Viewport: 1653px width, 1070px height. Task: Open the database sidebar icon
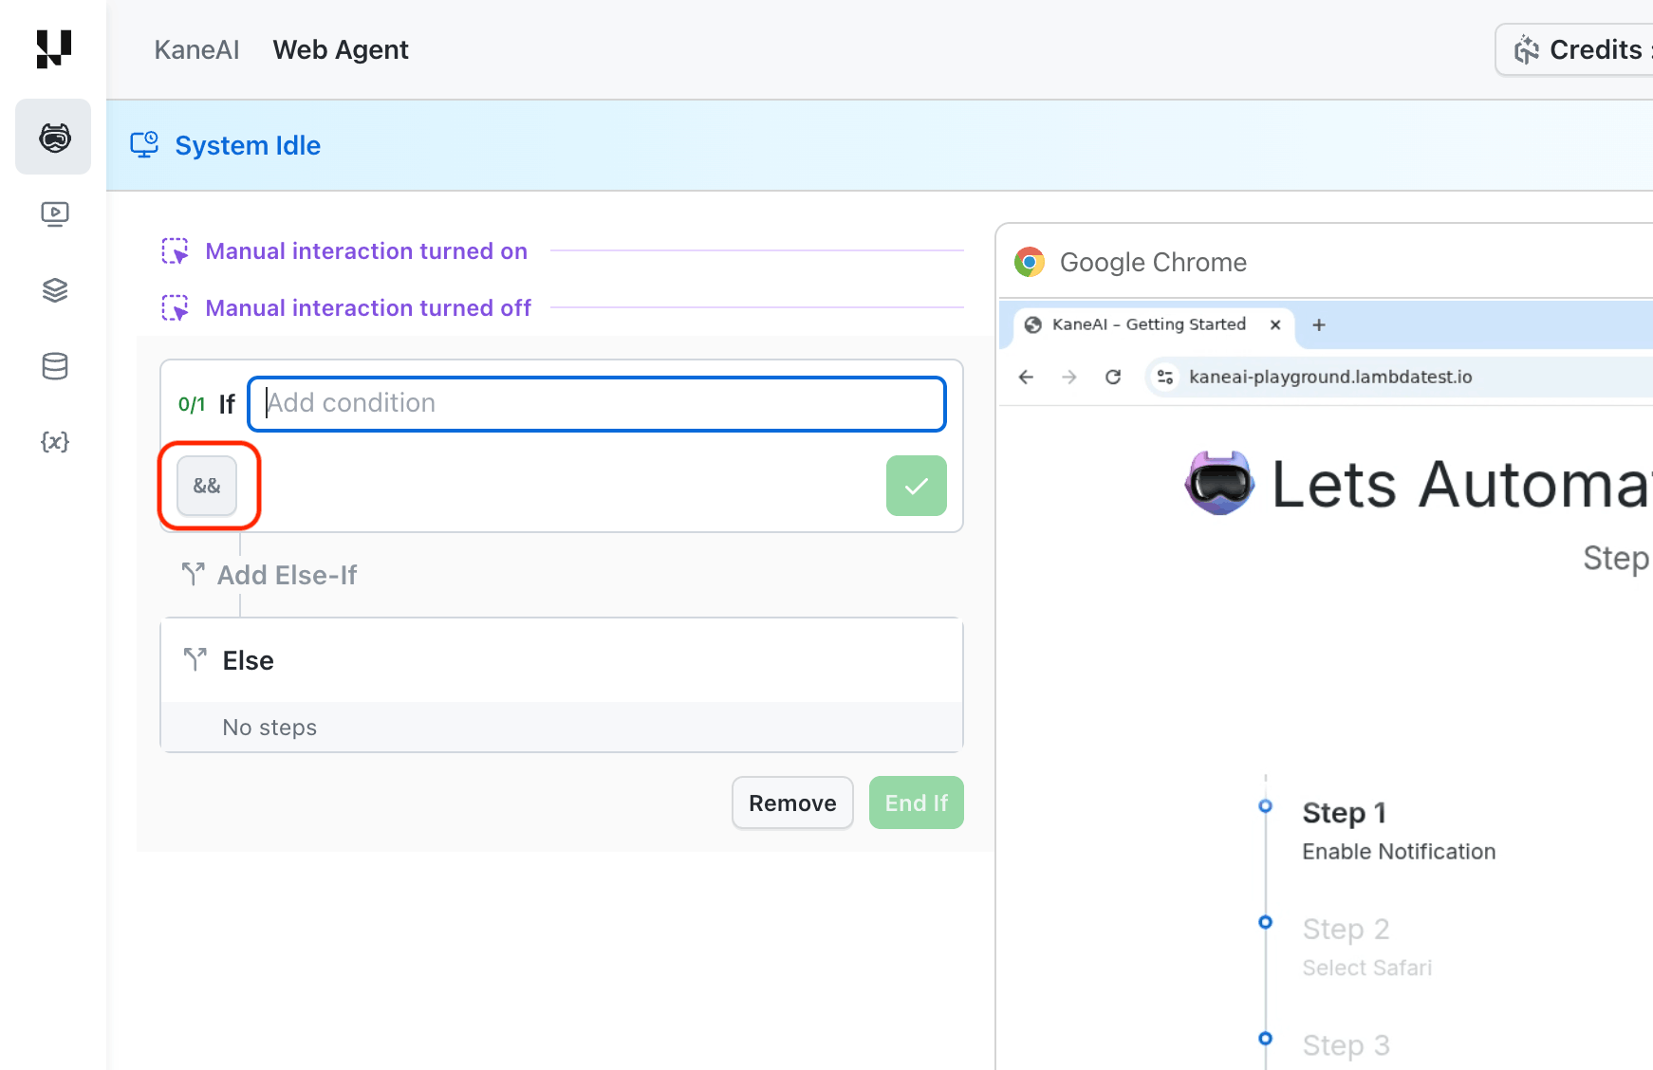coord(54,366)
